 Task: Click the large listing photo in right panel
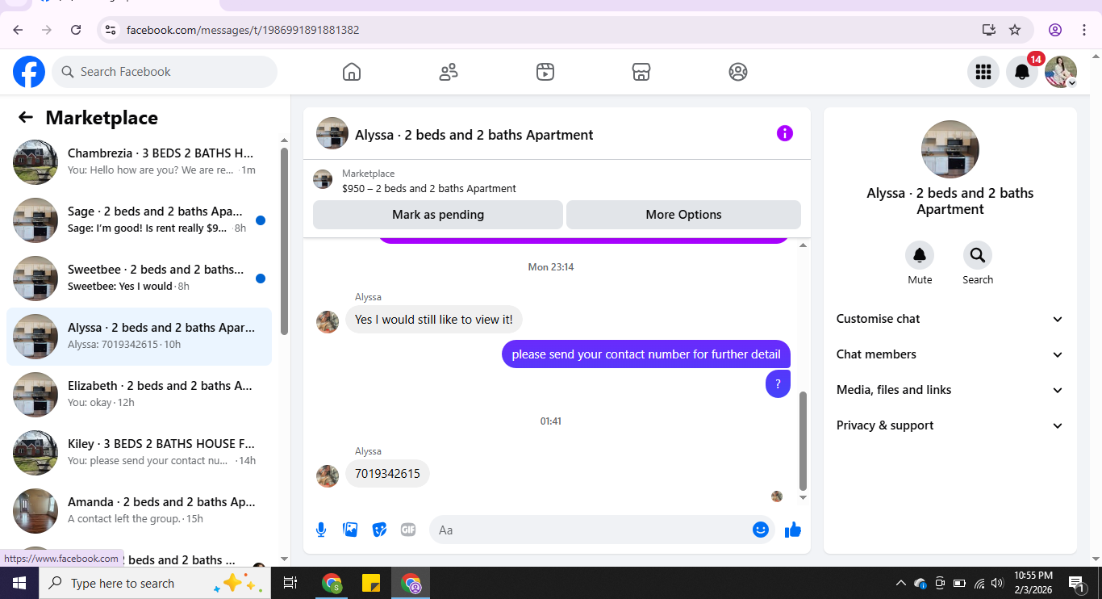(950, 149)
